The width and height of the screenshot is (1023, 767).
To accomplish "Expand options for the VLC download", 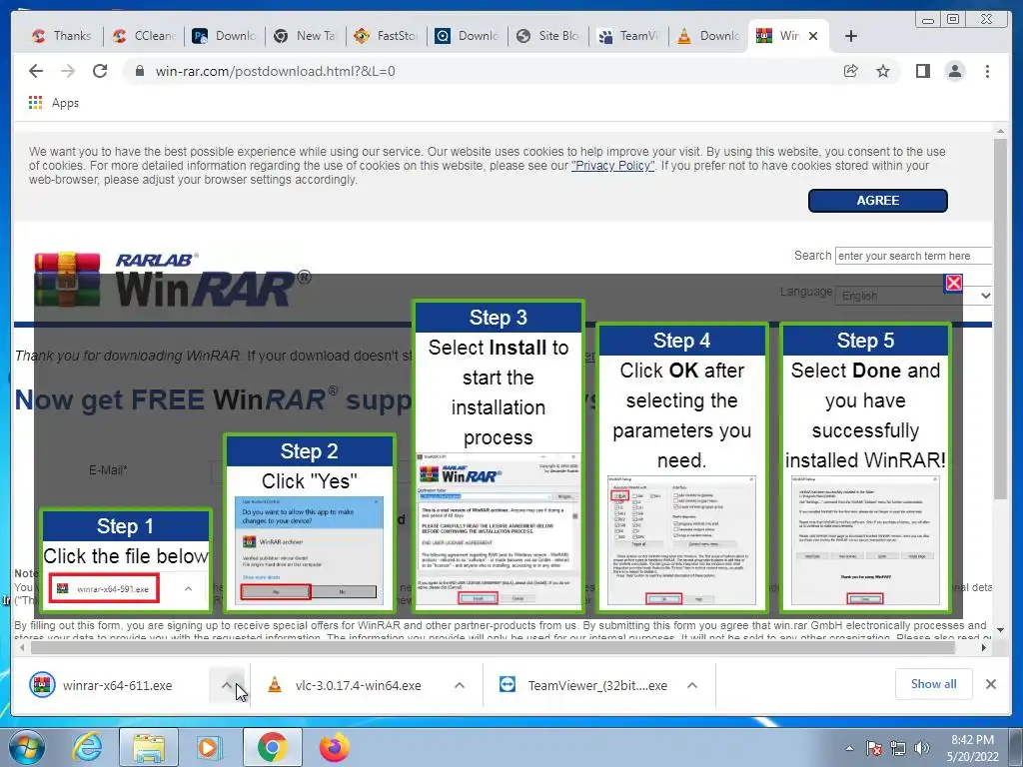I will tap(460, 685).
